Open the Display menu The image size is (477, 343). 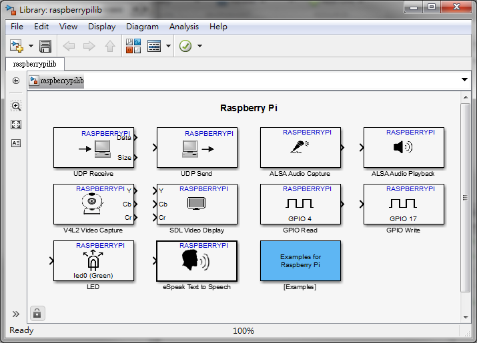point(101,27)
